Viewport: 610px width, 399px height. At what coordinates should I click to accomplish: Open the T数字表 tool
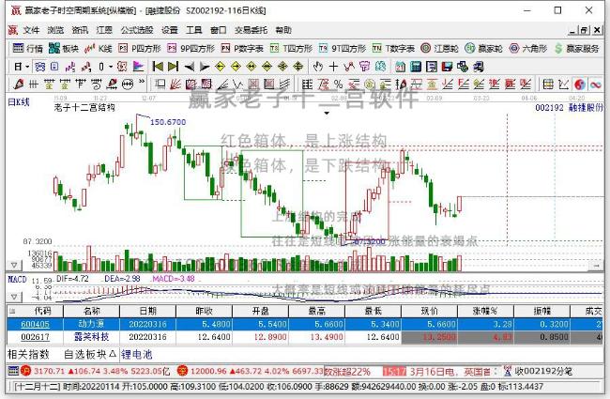393,48
